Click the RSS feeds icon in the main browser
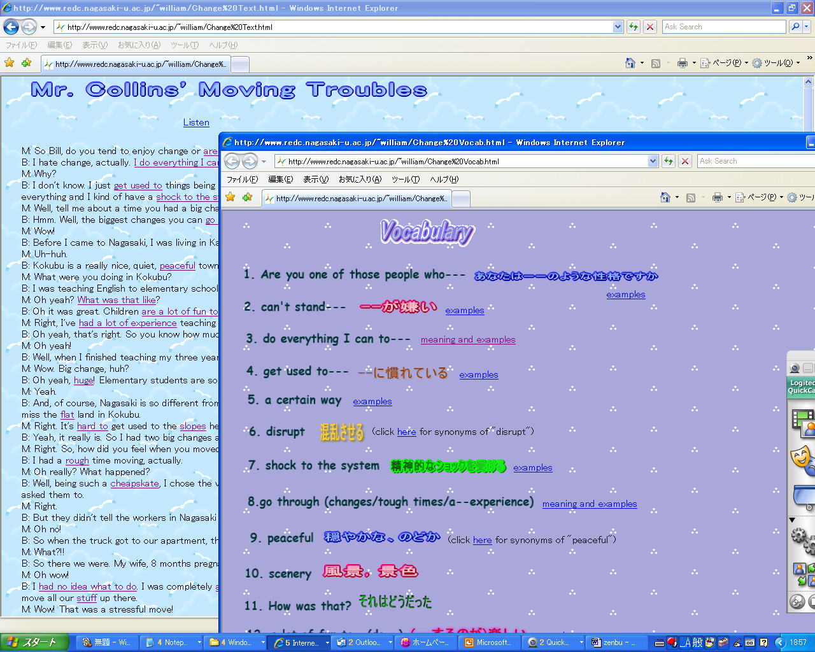This screenshot has height=652, width=815. (656, 63)
